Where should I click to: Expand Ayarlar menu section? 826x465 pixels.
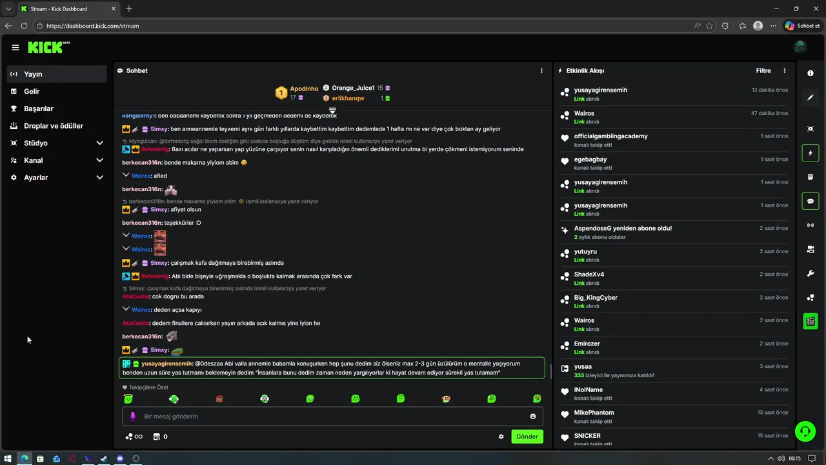pos(99,178)
